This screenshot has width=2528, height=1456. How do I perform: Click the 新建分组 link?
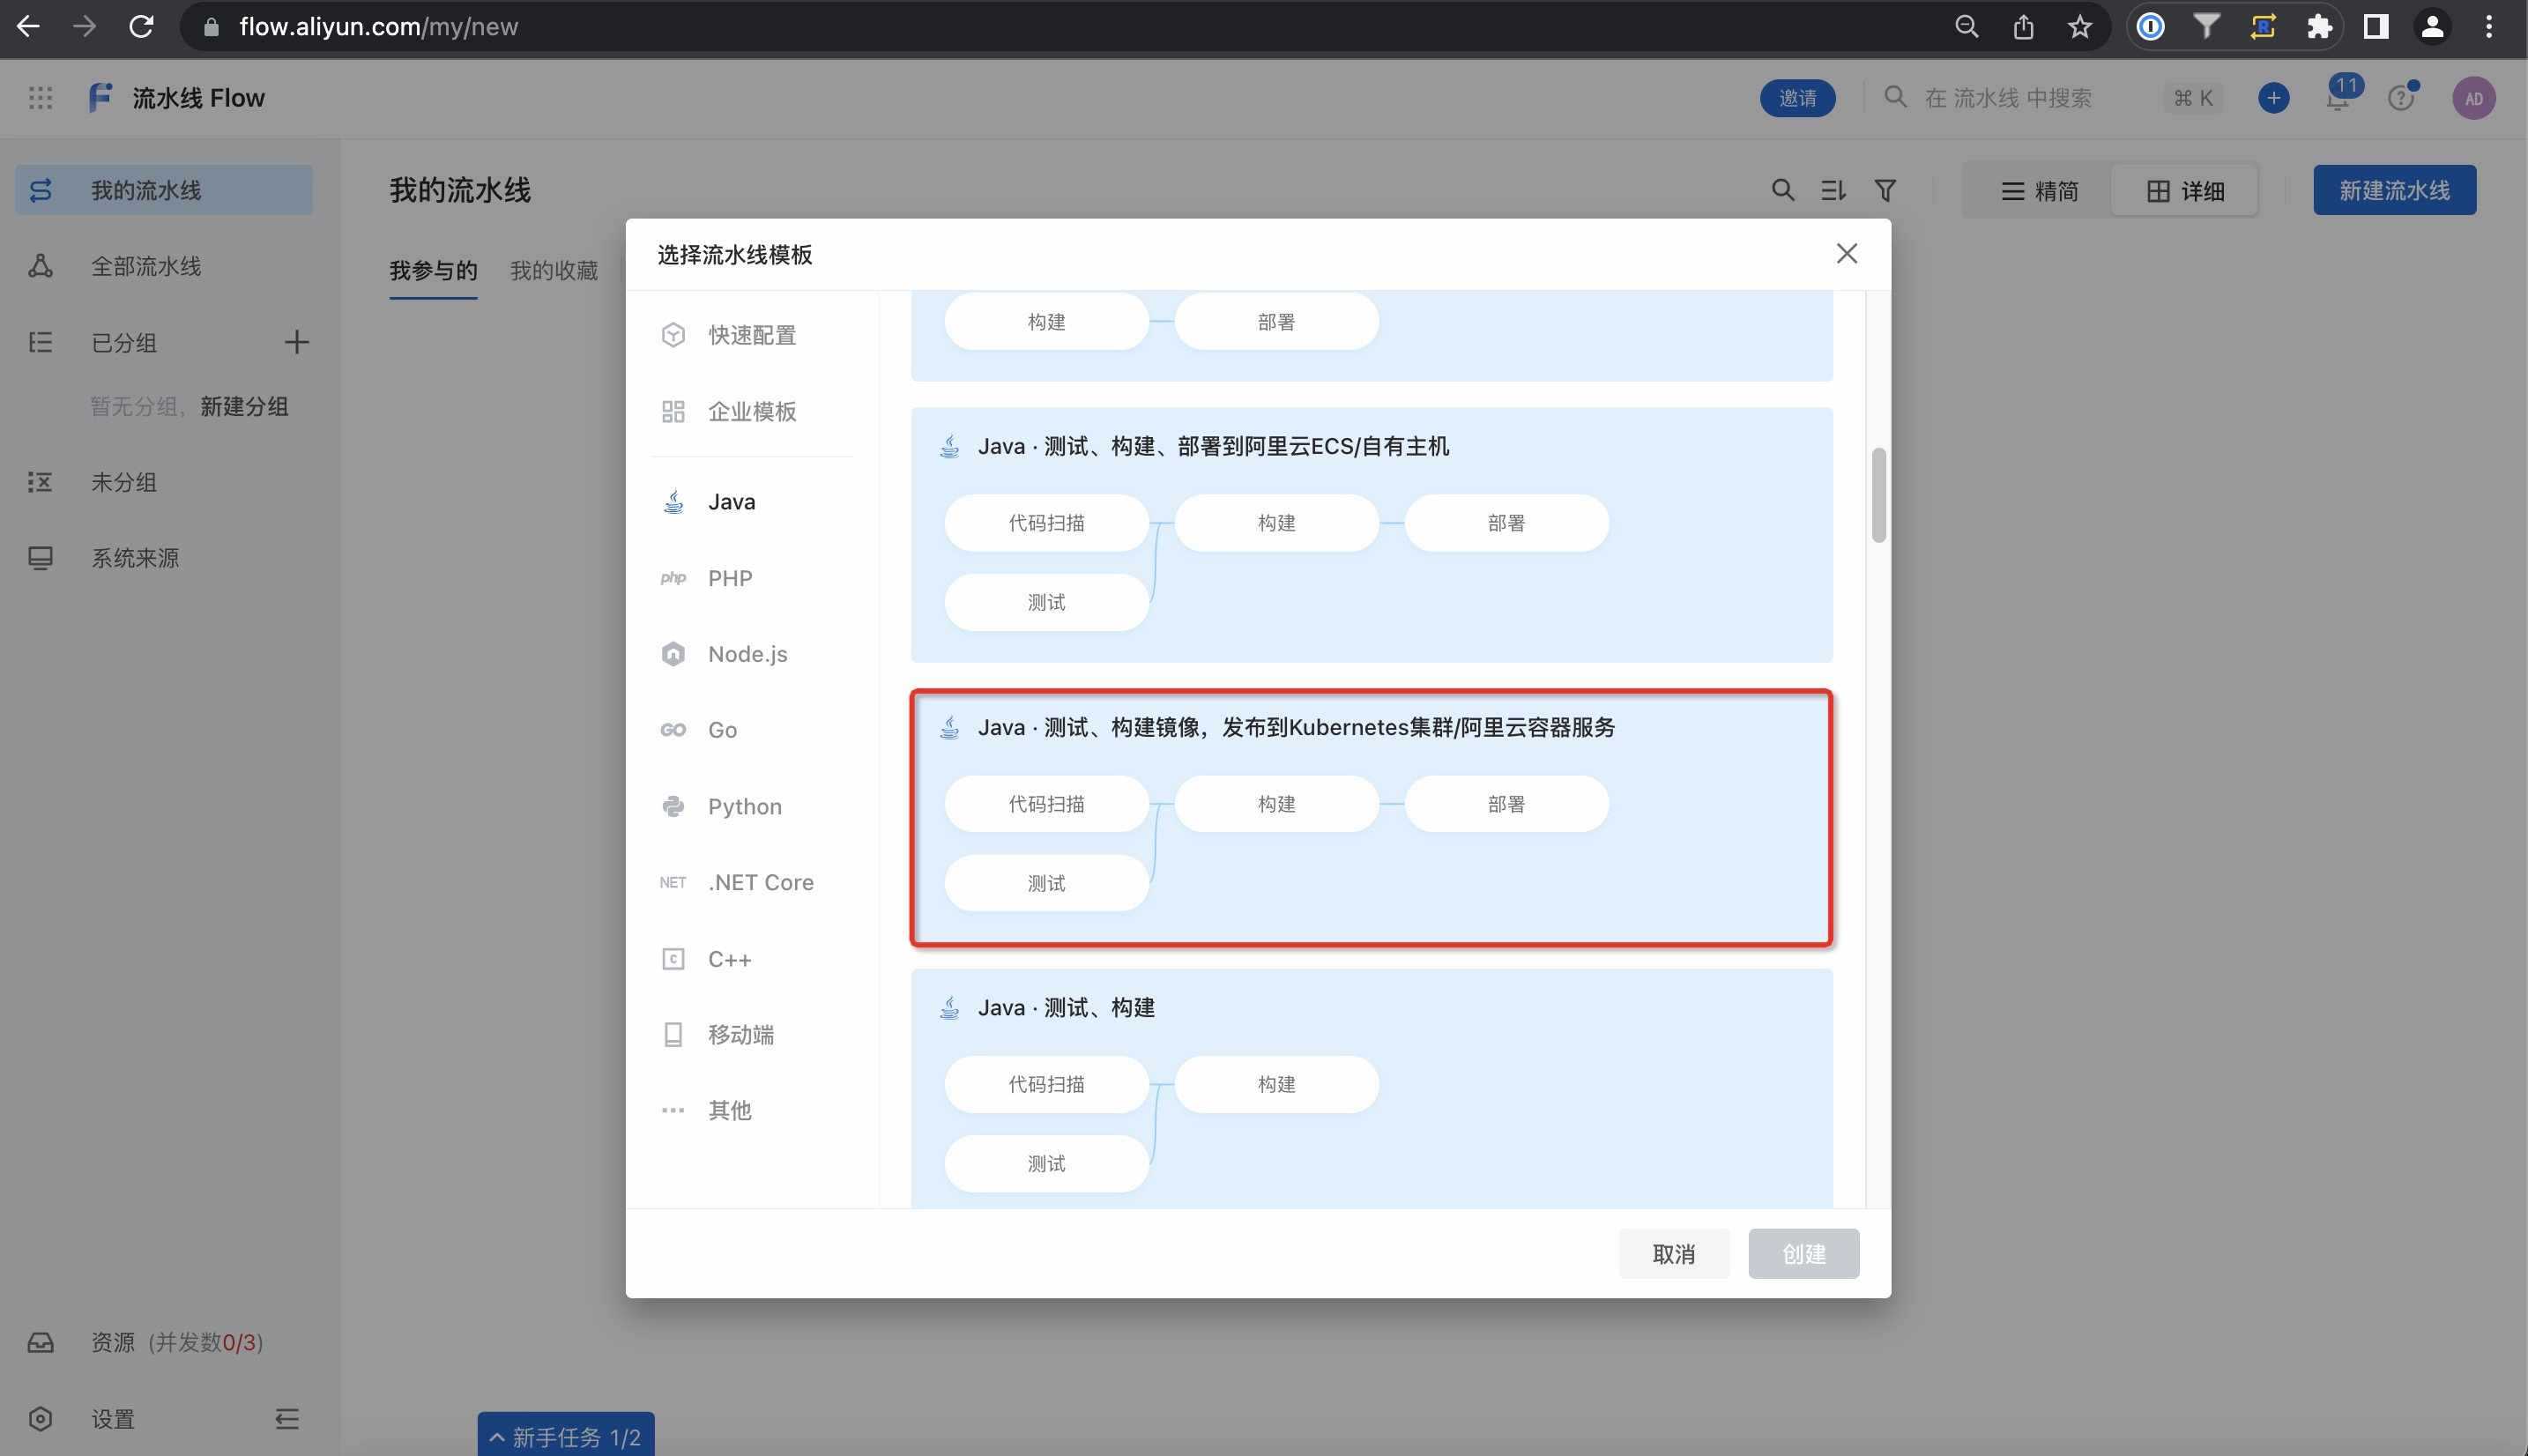tap(244, 406)
